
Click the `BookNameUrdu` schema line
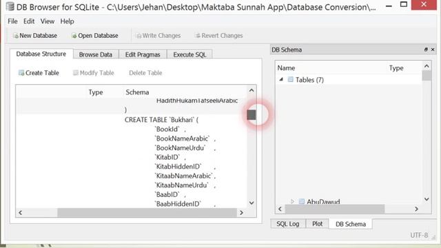(185, 147)
